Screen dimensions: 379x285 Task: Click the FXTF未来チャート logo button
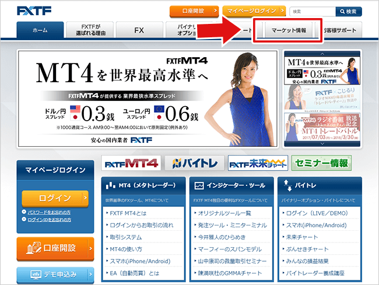[258, 163]
